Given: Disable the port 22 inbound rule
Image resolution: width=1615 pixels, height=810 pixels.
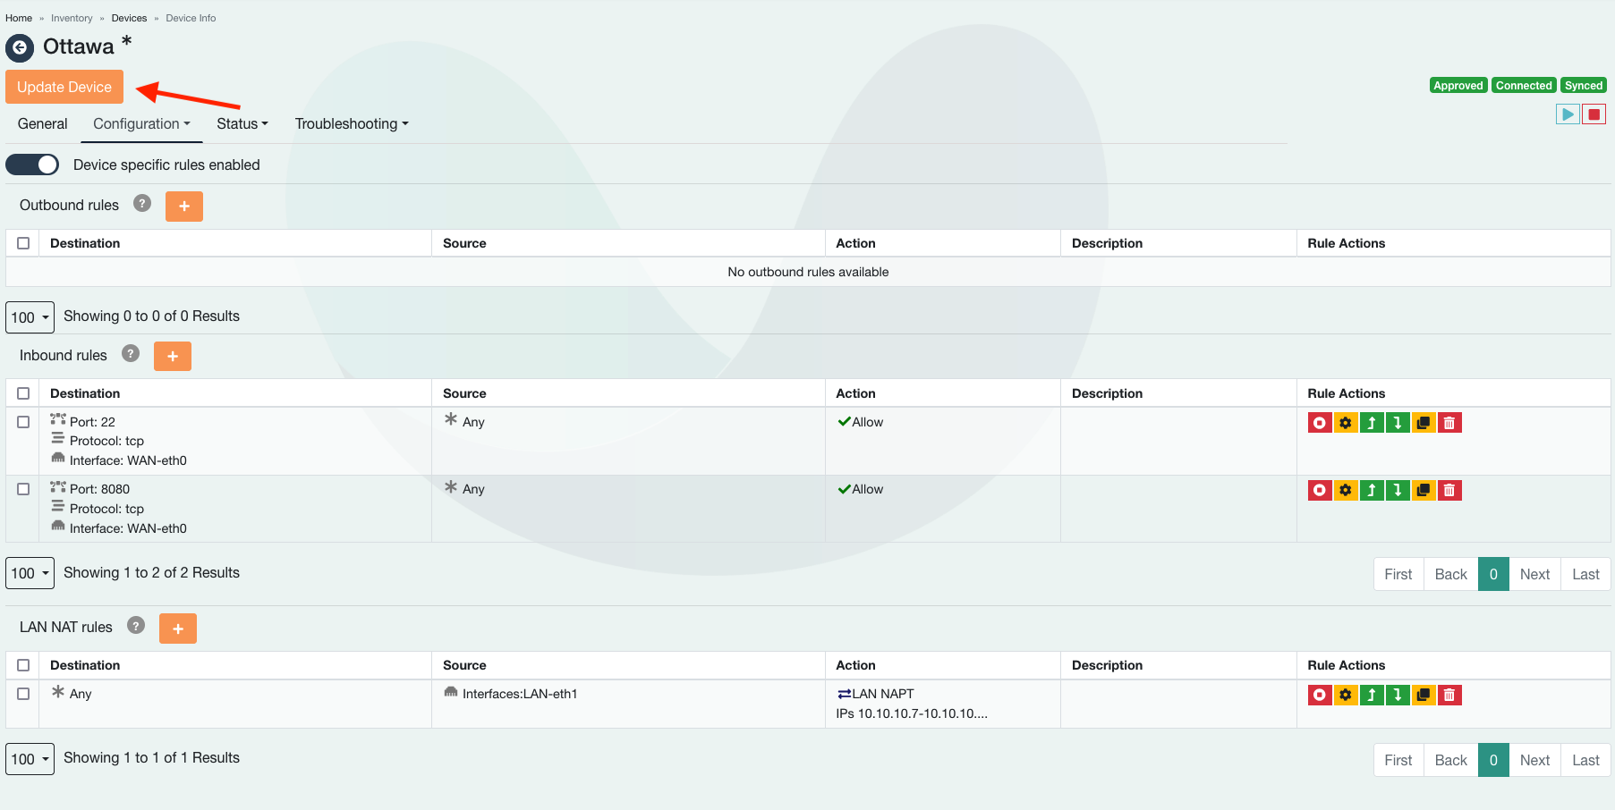Looking at the screenshot, I should pos(1320,423).
